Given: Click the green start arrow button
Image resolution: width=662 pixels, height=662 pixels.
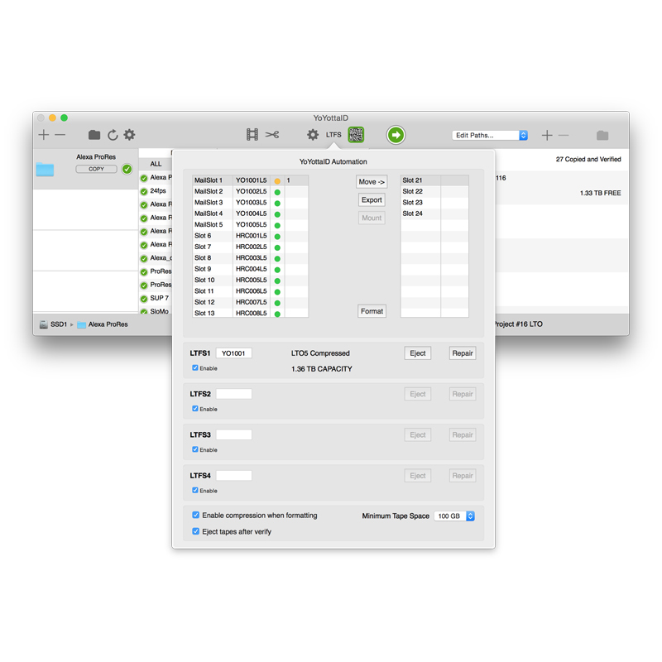Looking at the screenshot, I should [395, 134].
